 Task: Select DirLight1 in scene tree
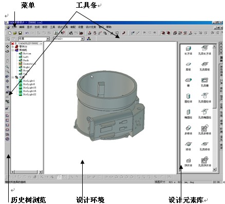pos(27,80)
